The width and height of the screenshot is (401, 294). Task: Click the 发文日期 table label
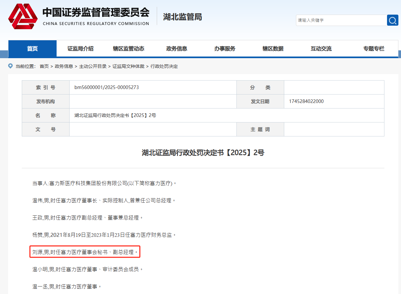coord(260,101)
